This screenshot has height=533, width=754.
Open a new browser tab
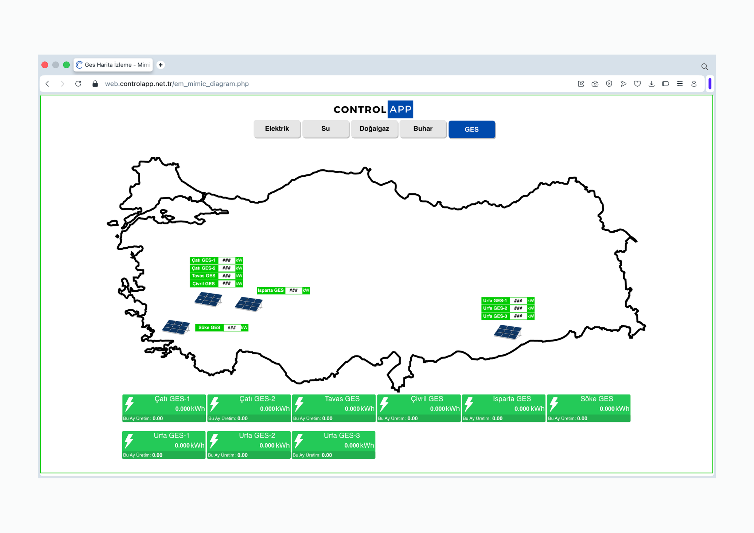pyautogui.click(x=161, y=65)
